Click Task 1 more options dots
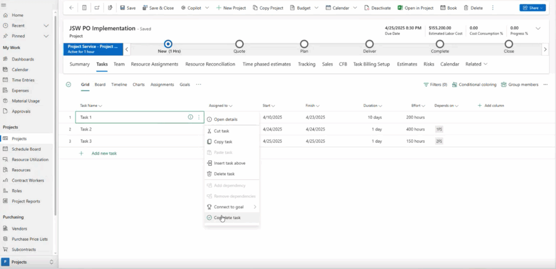This screenshot has width=556, height=269. click(x=199, y=117)
